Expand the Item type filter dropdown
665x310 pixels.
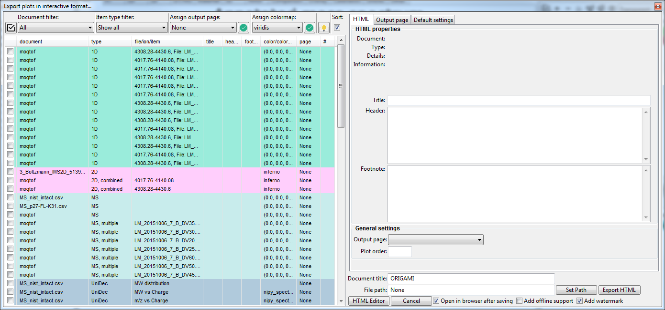[x=132, y=28]
